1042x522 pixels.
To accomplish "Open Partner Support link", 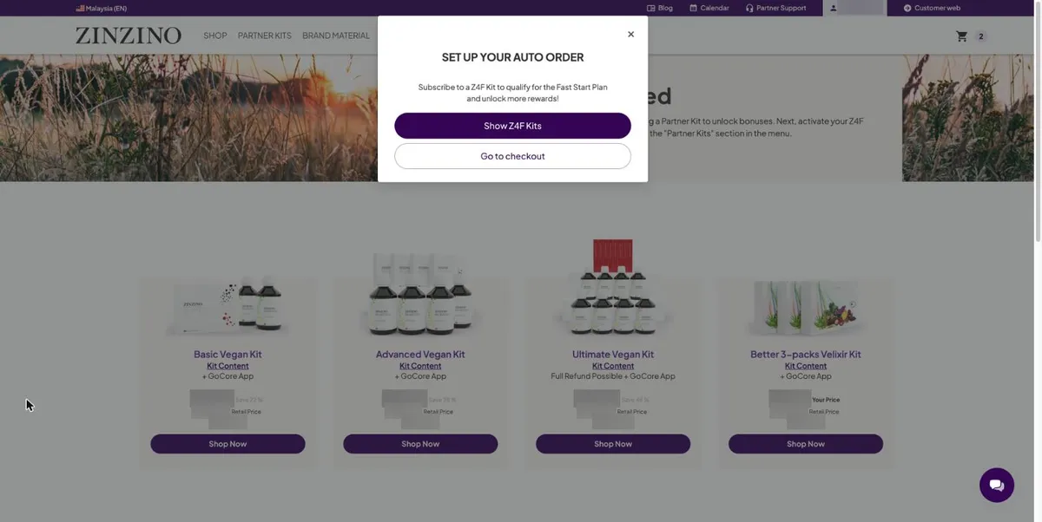I will [x=775, y=8].
